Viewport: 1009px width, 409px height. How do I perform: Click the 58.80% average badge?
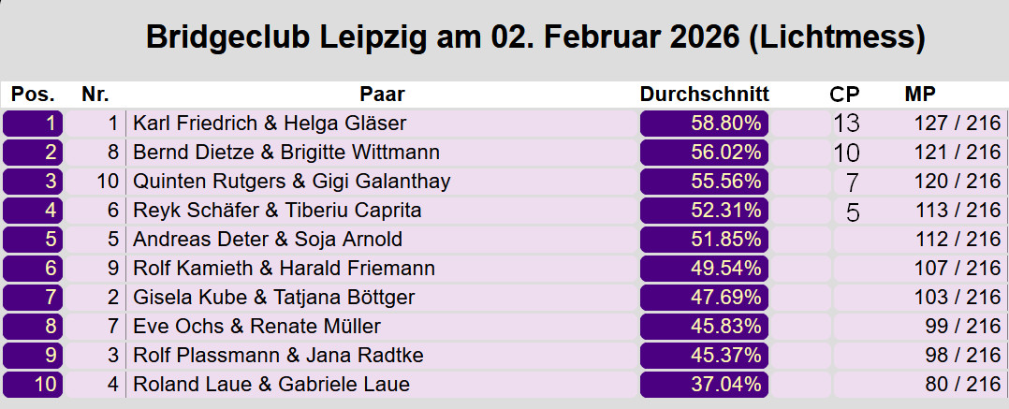[704, 123]
